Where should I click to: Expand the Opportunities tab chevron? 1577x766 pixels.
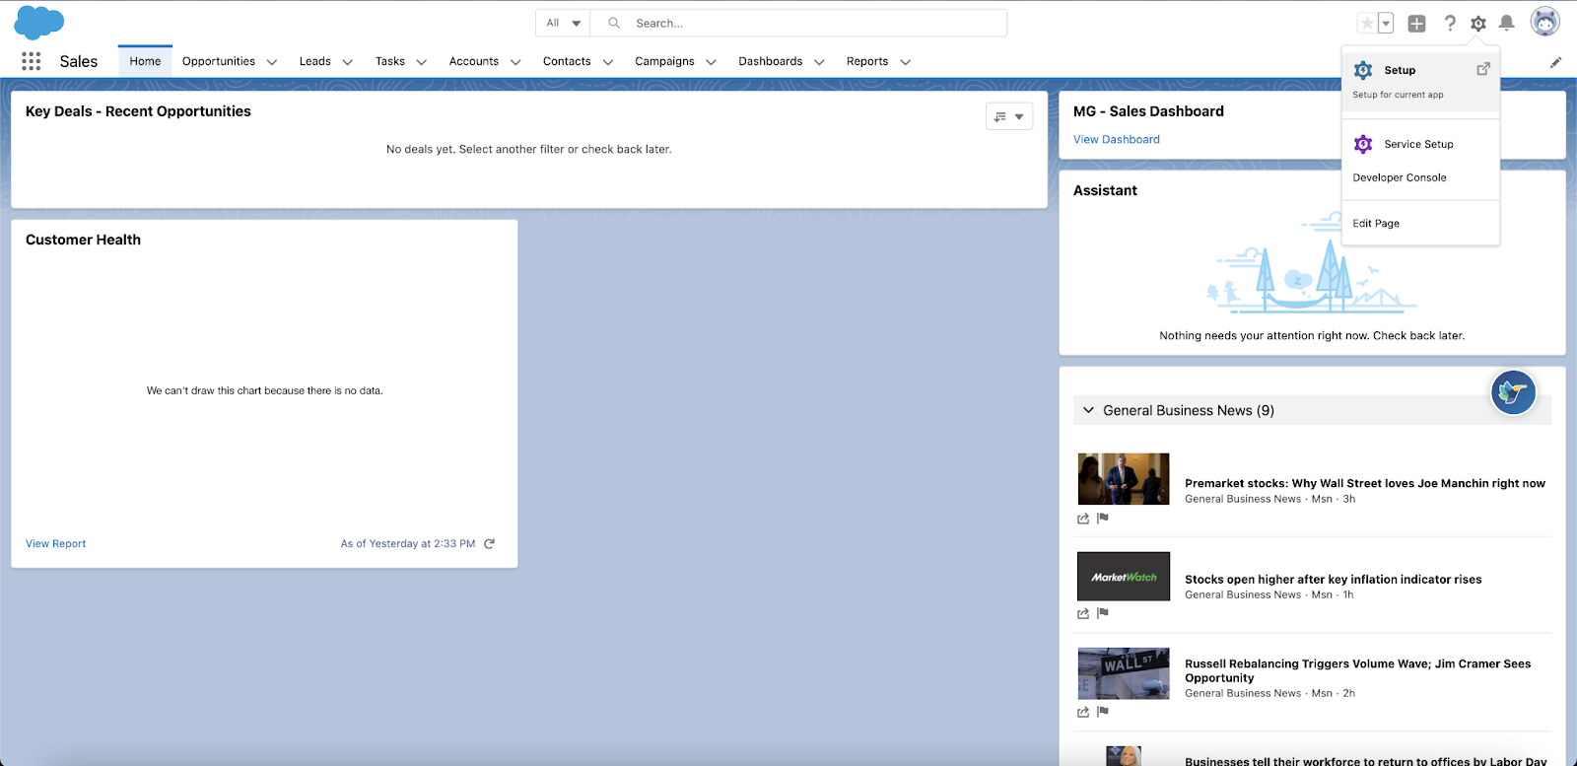coord(272,62)
